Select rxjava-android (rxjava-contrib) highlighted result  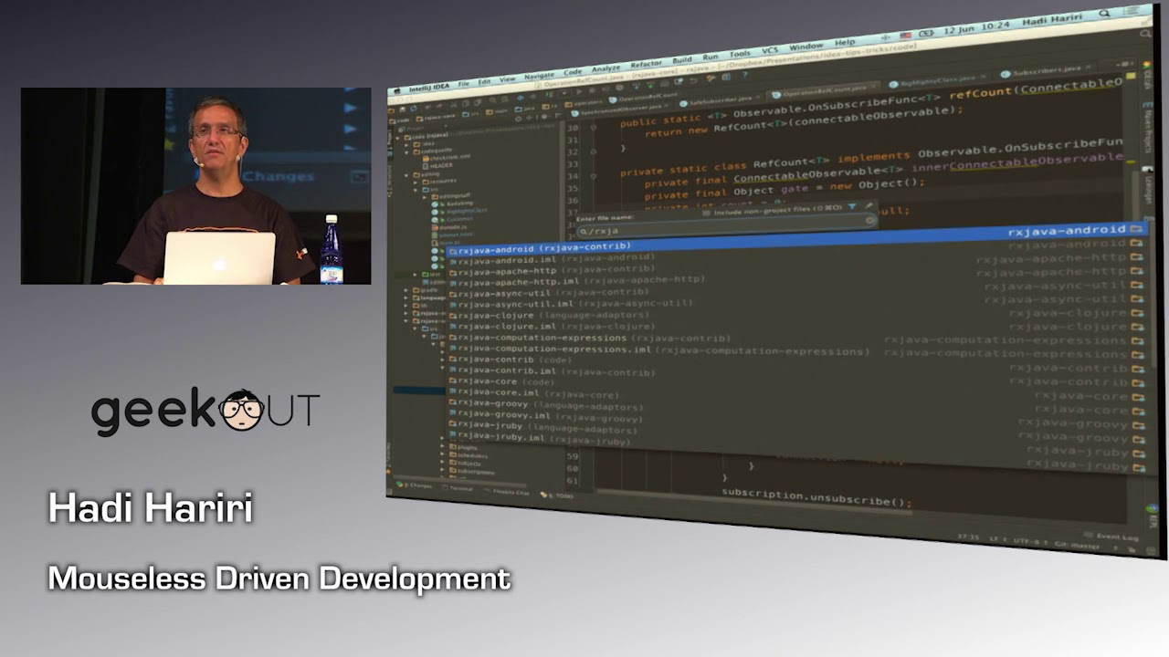click(x=795, y=239)
